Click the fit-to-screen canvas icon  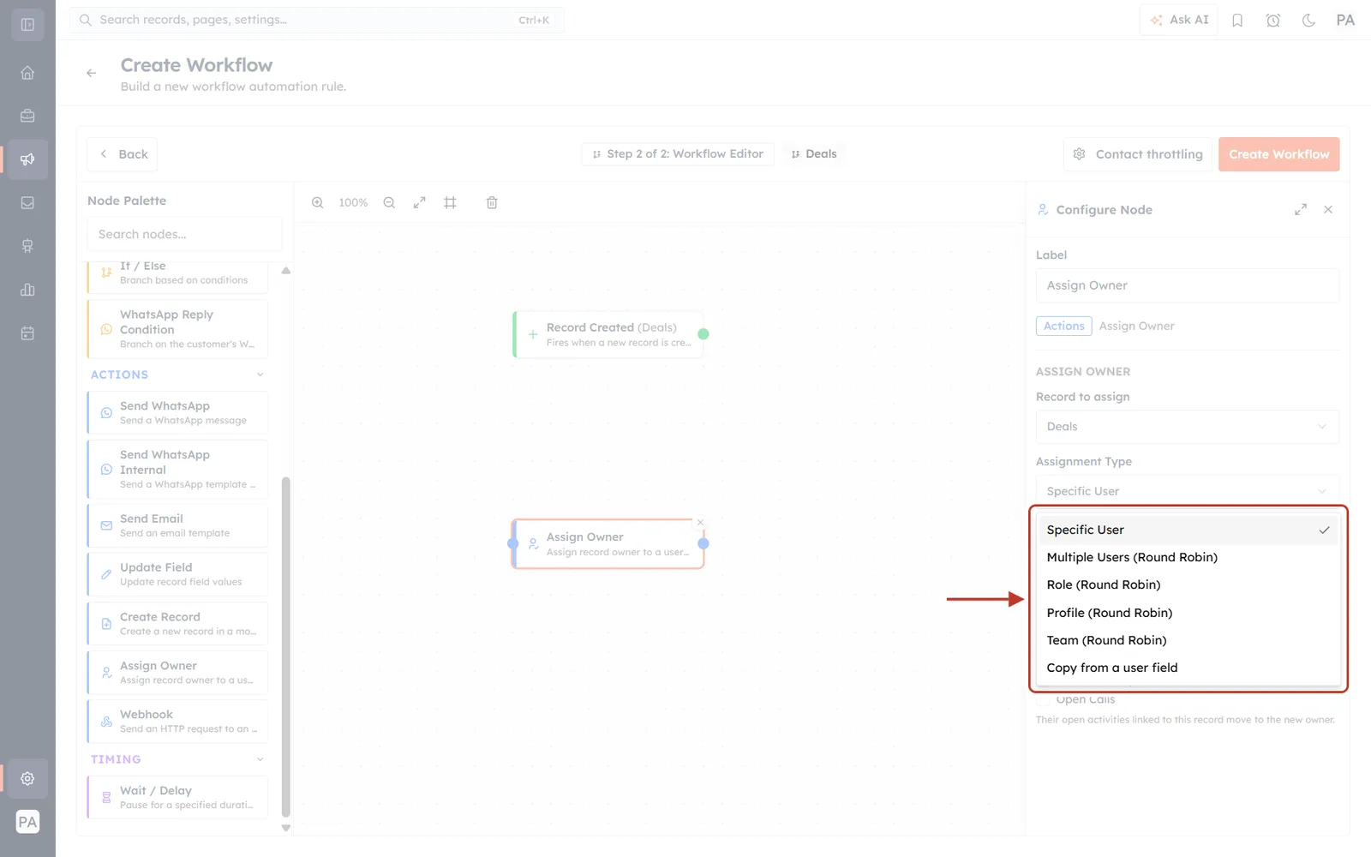pyautogui.click(x=419, y=203)
